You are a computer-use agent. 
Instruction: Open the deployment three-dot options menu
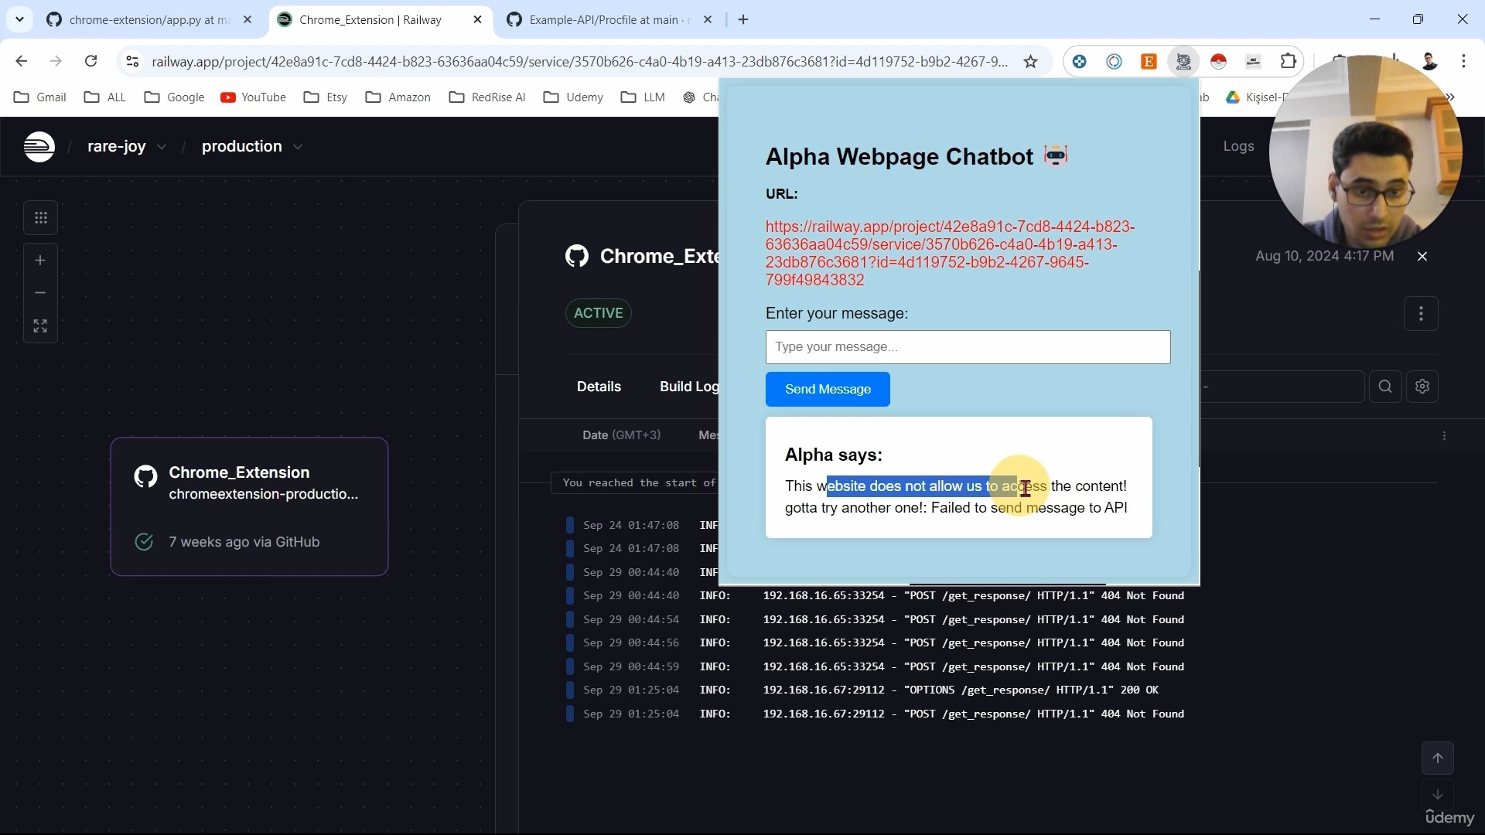[x=1421, y=314]
